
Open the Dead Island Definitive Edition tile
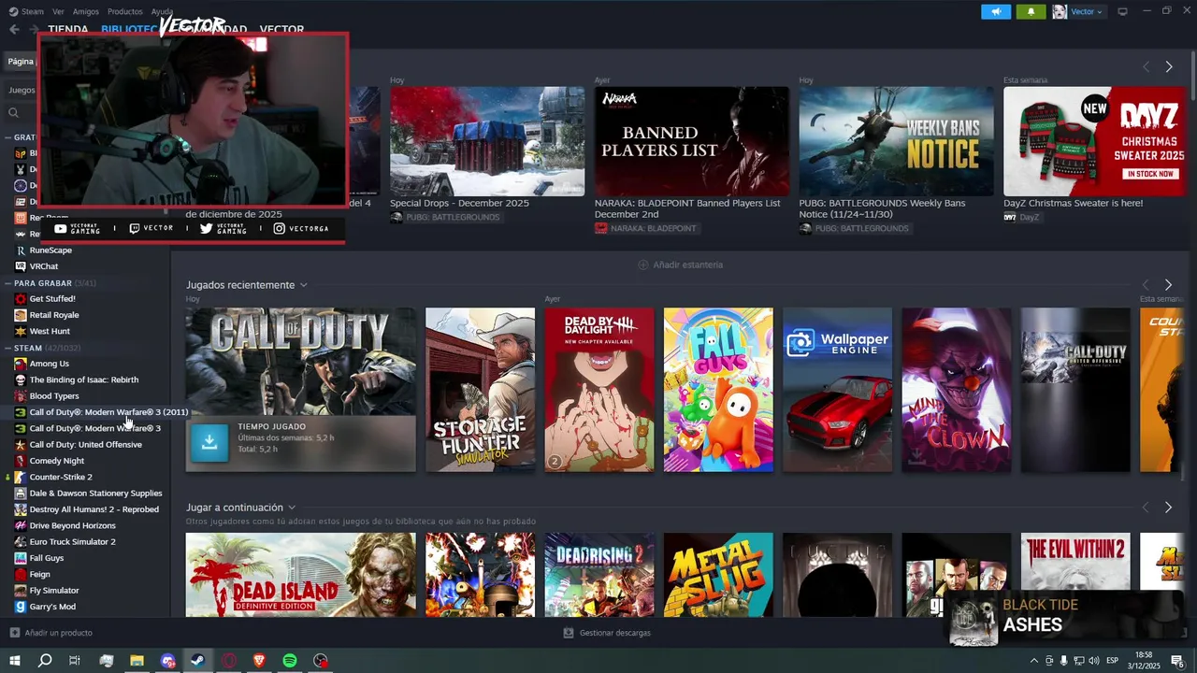(x=300, y=575)
